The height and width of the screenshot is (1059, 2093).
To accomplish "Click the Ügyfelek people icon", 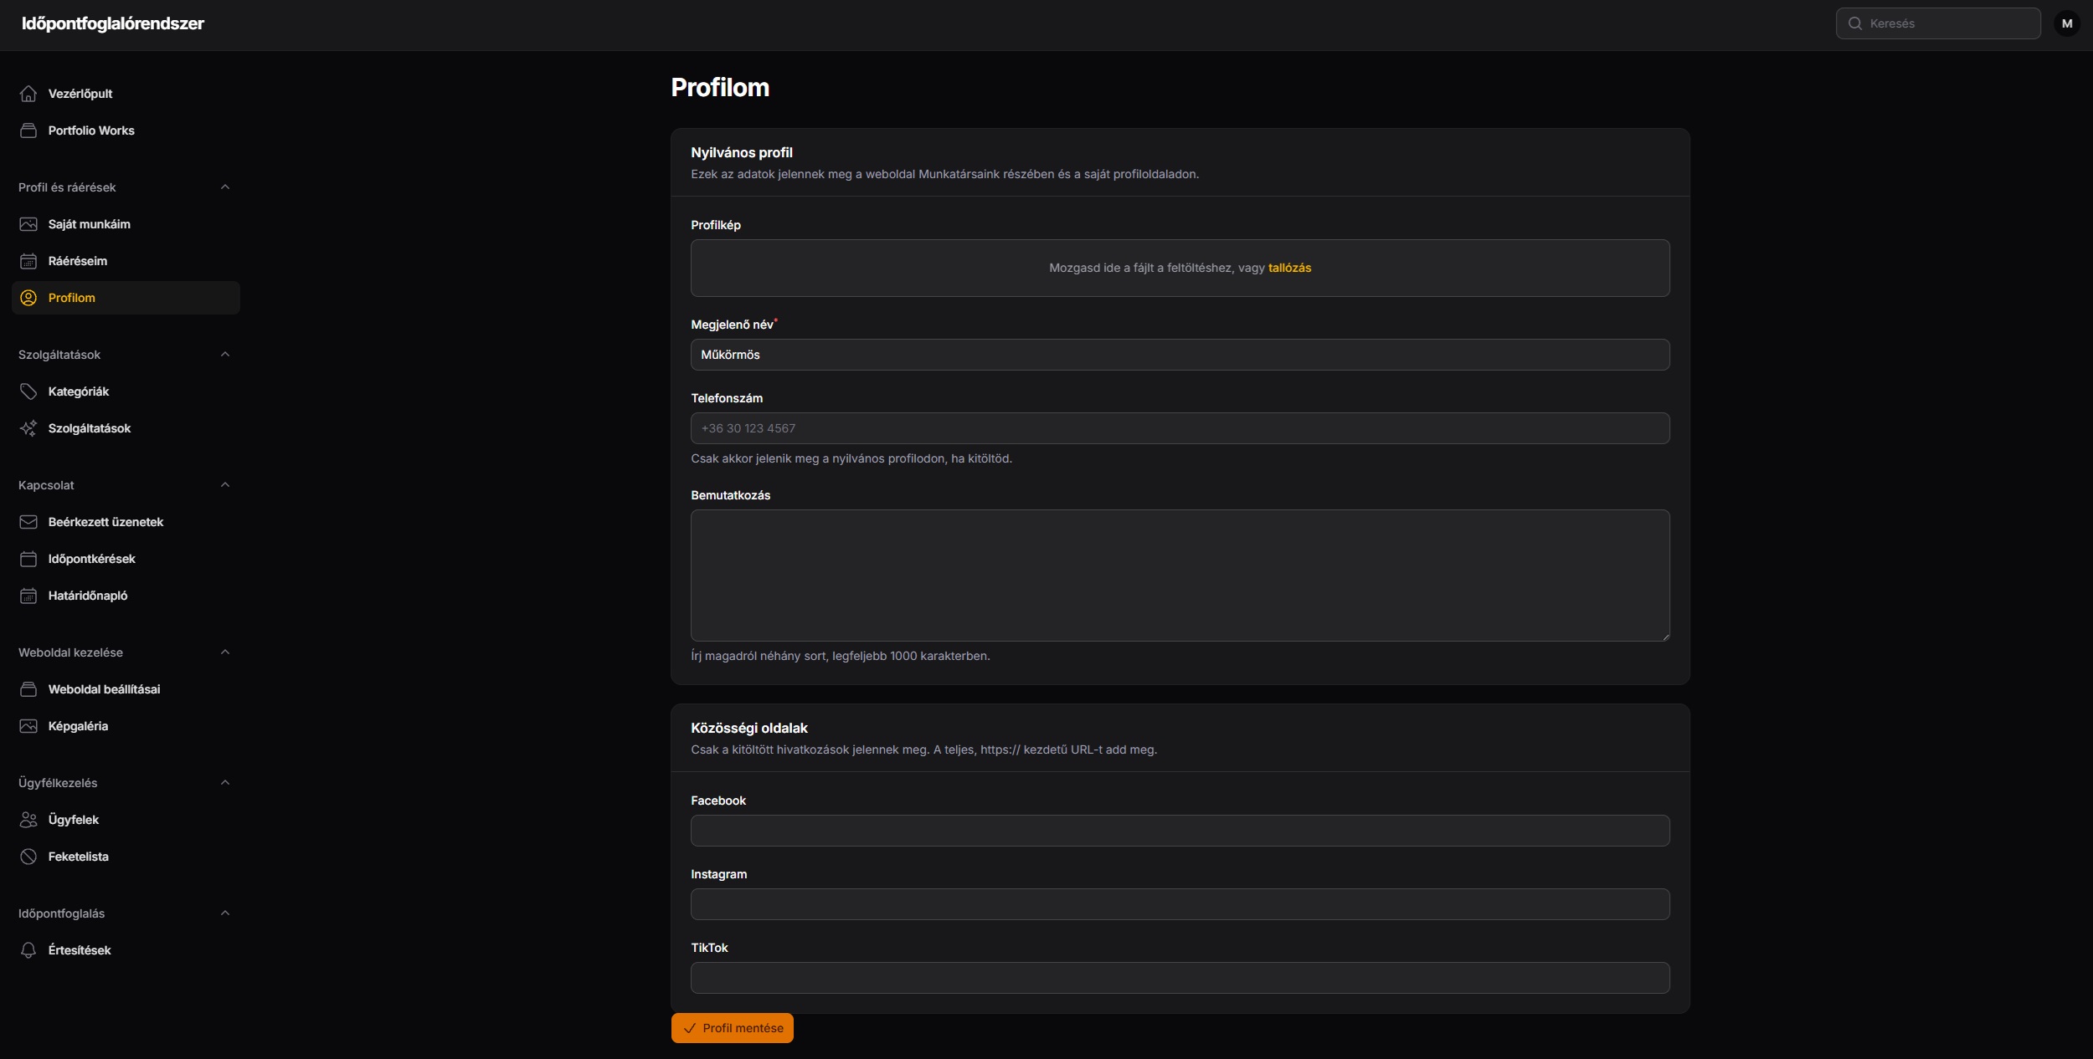I will click(28, 820).
